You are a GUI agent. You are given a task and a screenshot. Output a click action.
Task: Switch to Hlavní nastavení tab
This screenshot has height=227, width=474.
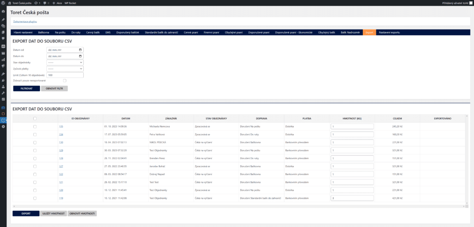[x=23, y=32]
